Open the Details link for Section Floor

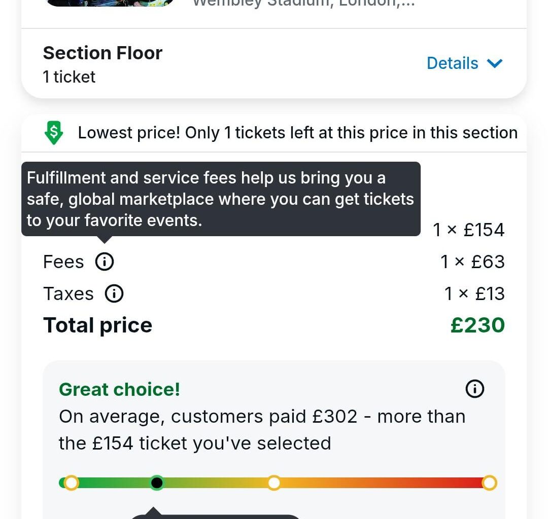tap(452, 63)
